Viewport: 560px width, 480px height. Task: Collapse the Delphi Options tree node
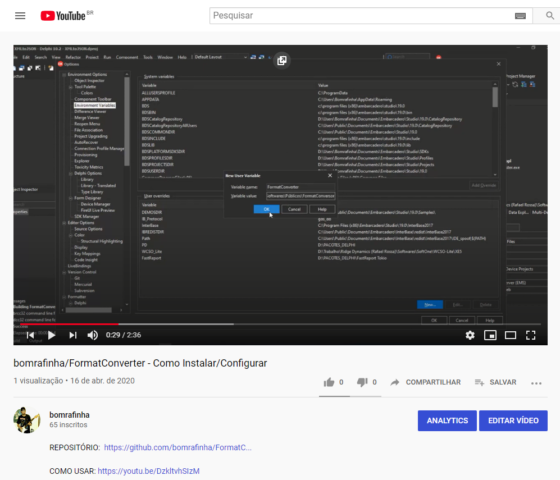pyautogui.click(x=71, y=173)
